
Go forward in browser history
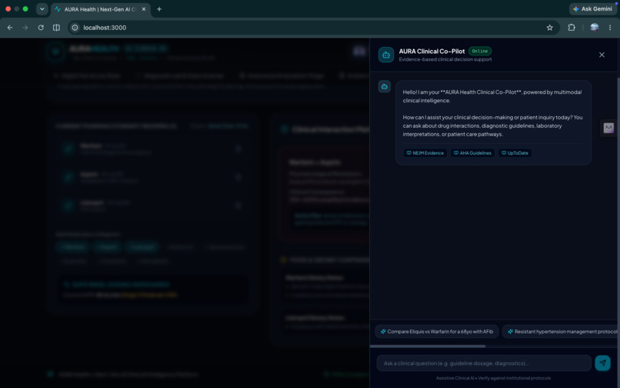click(x=25, y=28)
